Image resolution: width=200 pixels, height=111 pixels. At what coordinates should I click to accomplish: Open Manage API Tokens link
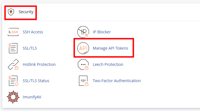(110, 48)
